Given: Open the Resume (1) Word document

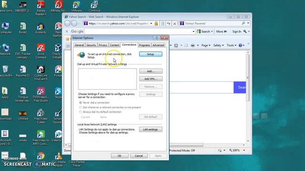Looking at the screenshot, I should click(x=23, y=71).
